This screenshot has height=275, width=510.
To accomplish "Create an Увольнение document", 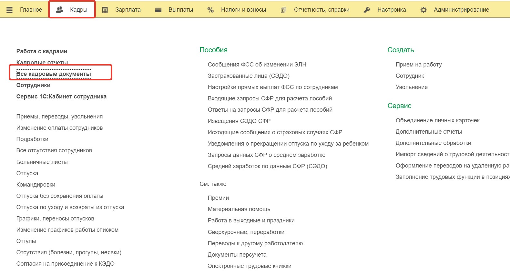I will [412, 87].
